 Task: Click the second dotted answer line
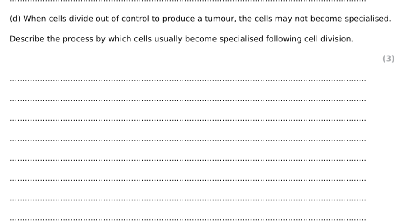click(x=187, y=100)
